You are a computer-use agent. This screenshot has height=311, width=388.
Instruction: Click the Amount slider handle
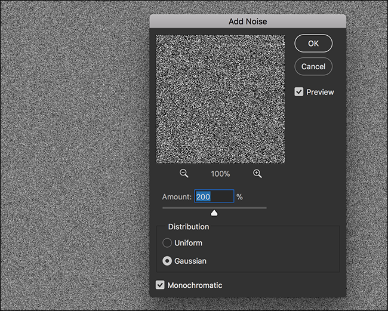click(214, 213)
